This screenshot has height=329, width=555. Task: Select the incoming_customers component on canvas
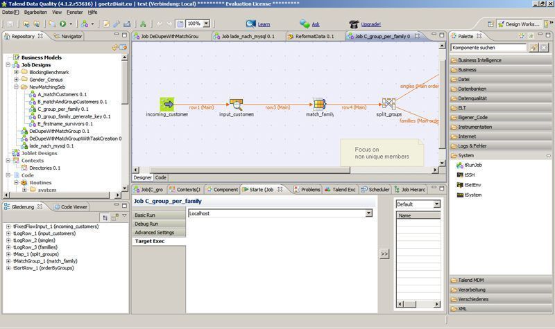point(166,105)
